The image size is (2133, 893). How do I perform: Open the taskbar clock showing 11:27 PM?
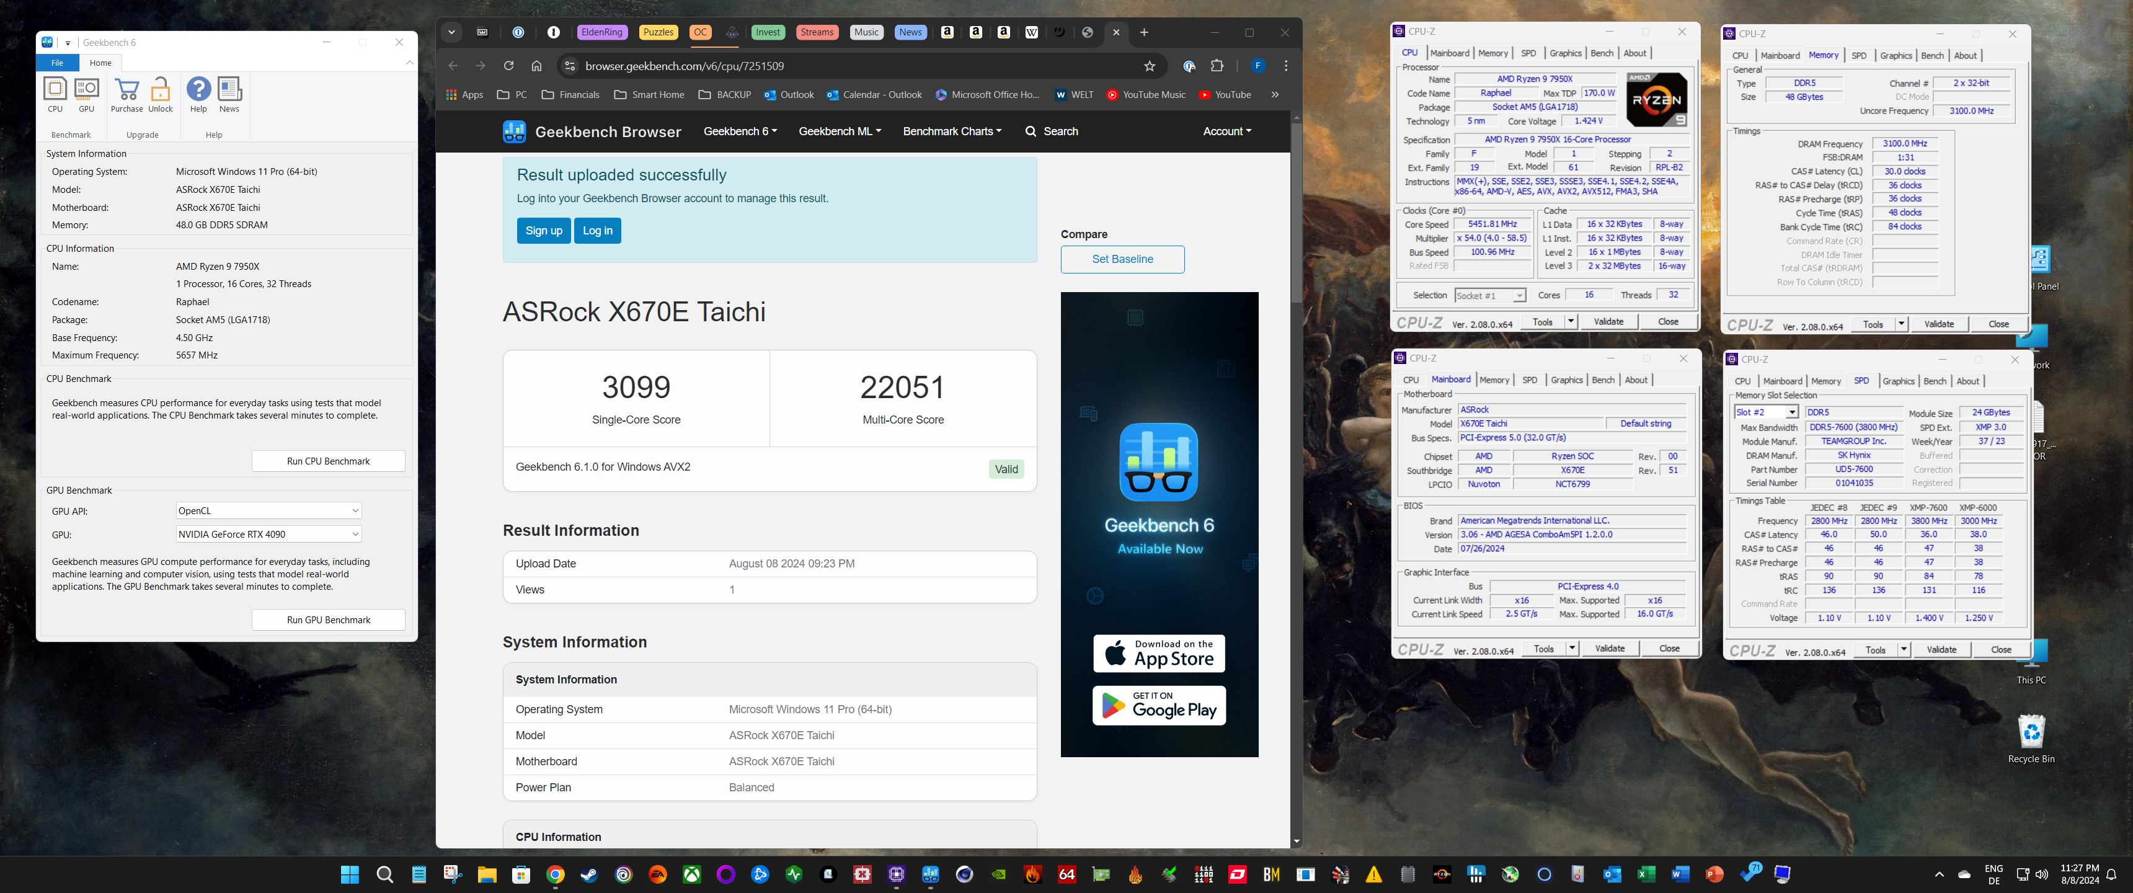click(2079, 874)
